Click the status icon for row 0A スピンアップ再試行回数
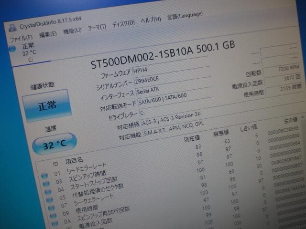This screenshot has height=229, width=306. (x=55, y=223)
